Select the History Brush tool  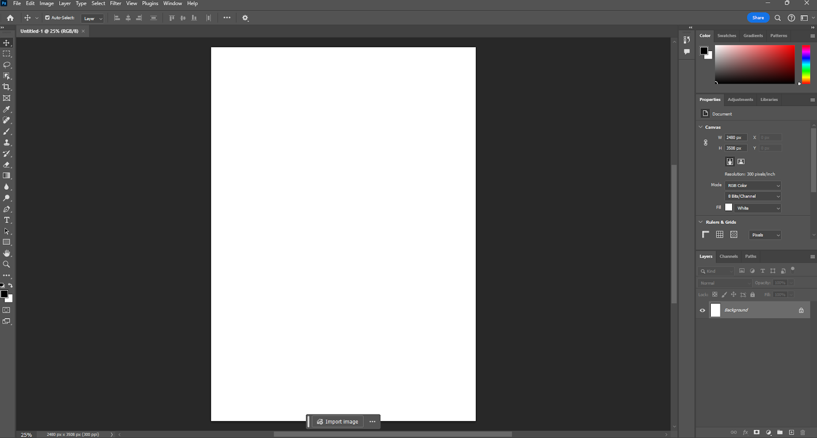pyautogui.click(x=7, y=153)
